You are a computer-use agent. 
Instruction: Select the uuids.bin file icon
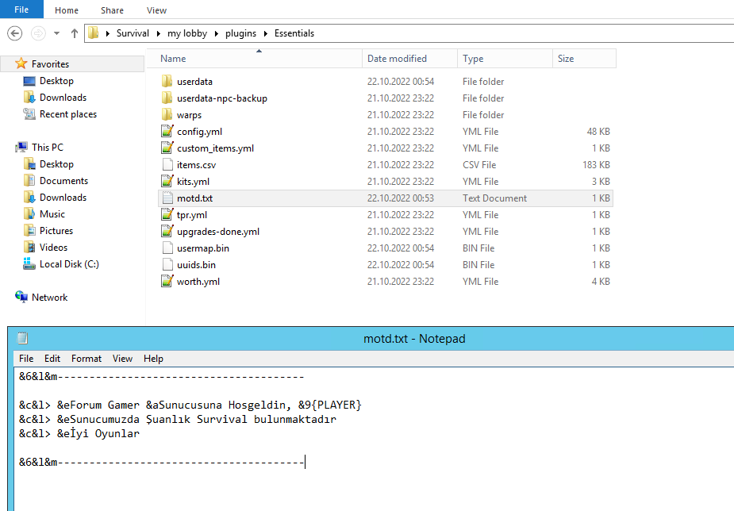pos(167,265)
